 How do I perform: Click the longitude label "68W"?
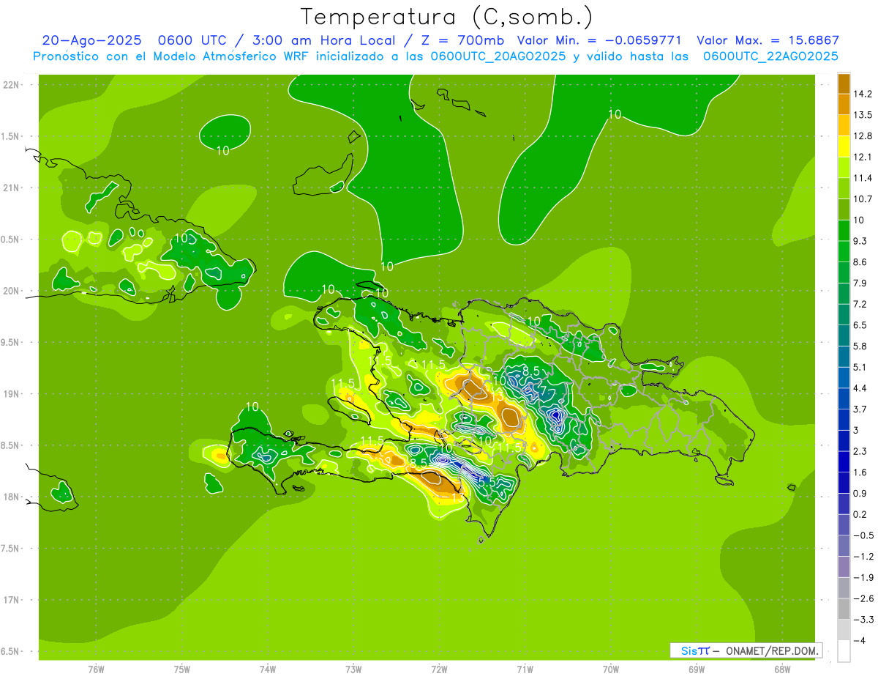(x=782, y=669)
